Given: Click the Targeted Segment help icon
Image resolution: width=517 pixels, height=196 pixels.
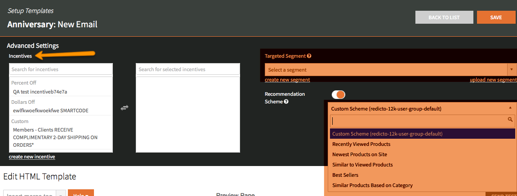Looking at the screenshot, I should (x=309, y=56).
